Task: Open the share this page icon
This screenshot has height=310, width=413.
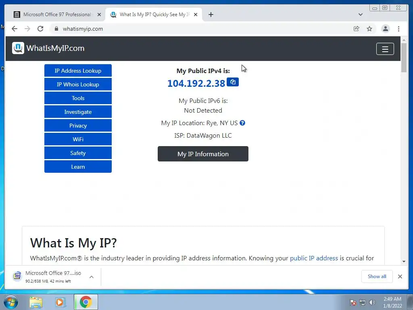Action: (357, 29)
